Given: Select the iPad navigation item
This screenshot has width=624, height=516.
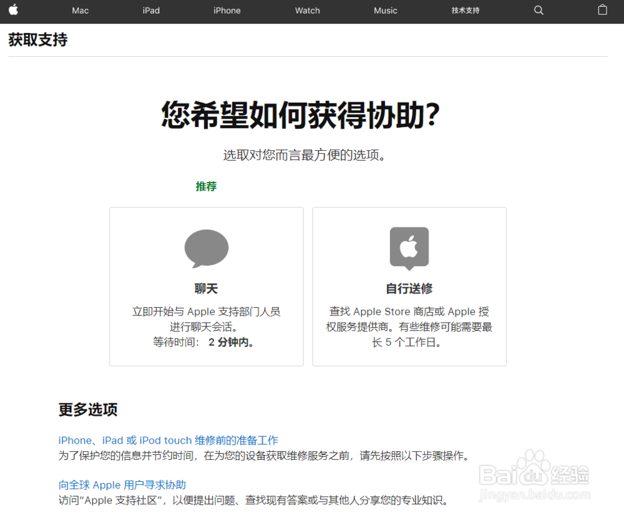Looking at the screenshot, I should tap(151, 11).
